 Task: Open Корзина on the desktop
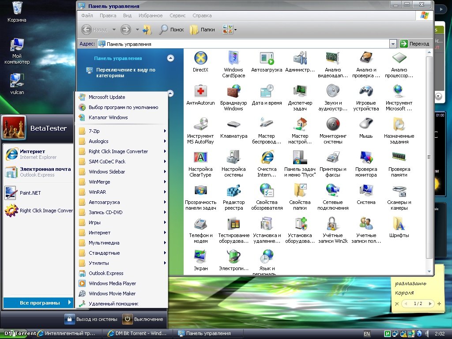point(17,11)
